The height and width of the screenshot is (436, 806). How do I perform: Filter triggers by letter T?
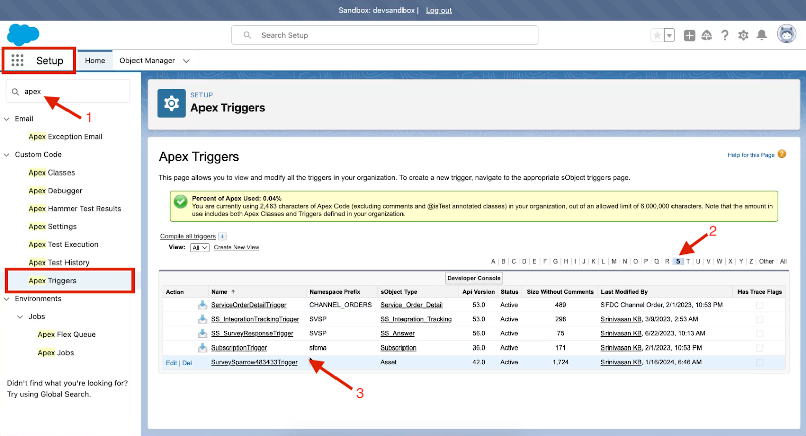click(688, 261)
